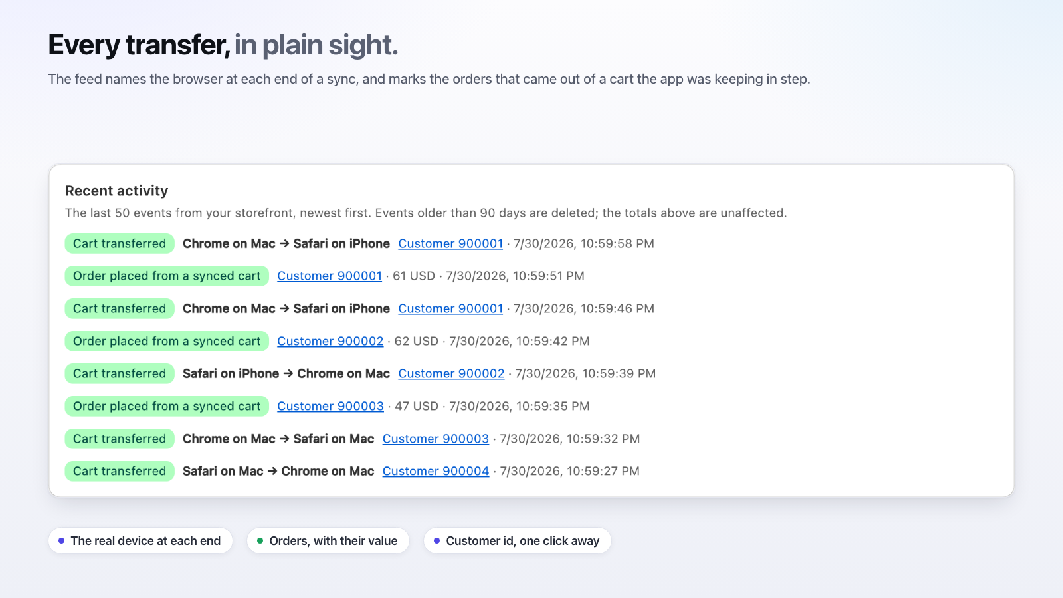Click the Order placed badge for 62 USD
Screen dimensions: 1063x598
[x=167, y=341]
